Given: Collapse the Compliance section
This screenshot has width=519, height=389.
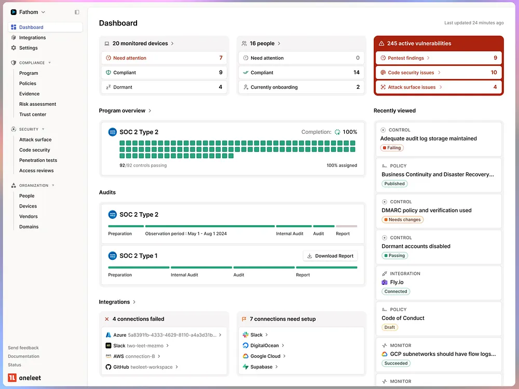Looking at the screenshot, I should pos(49,63).
